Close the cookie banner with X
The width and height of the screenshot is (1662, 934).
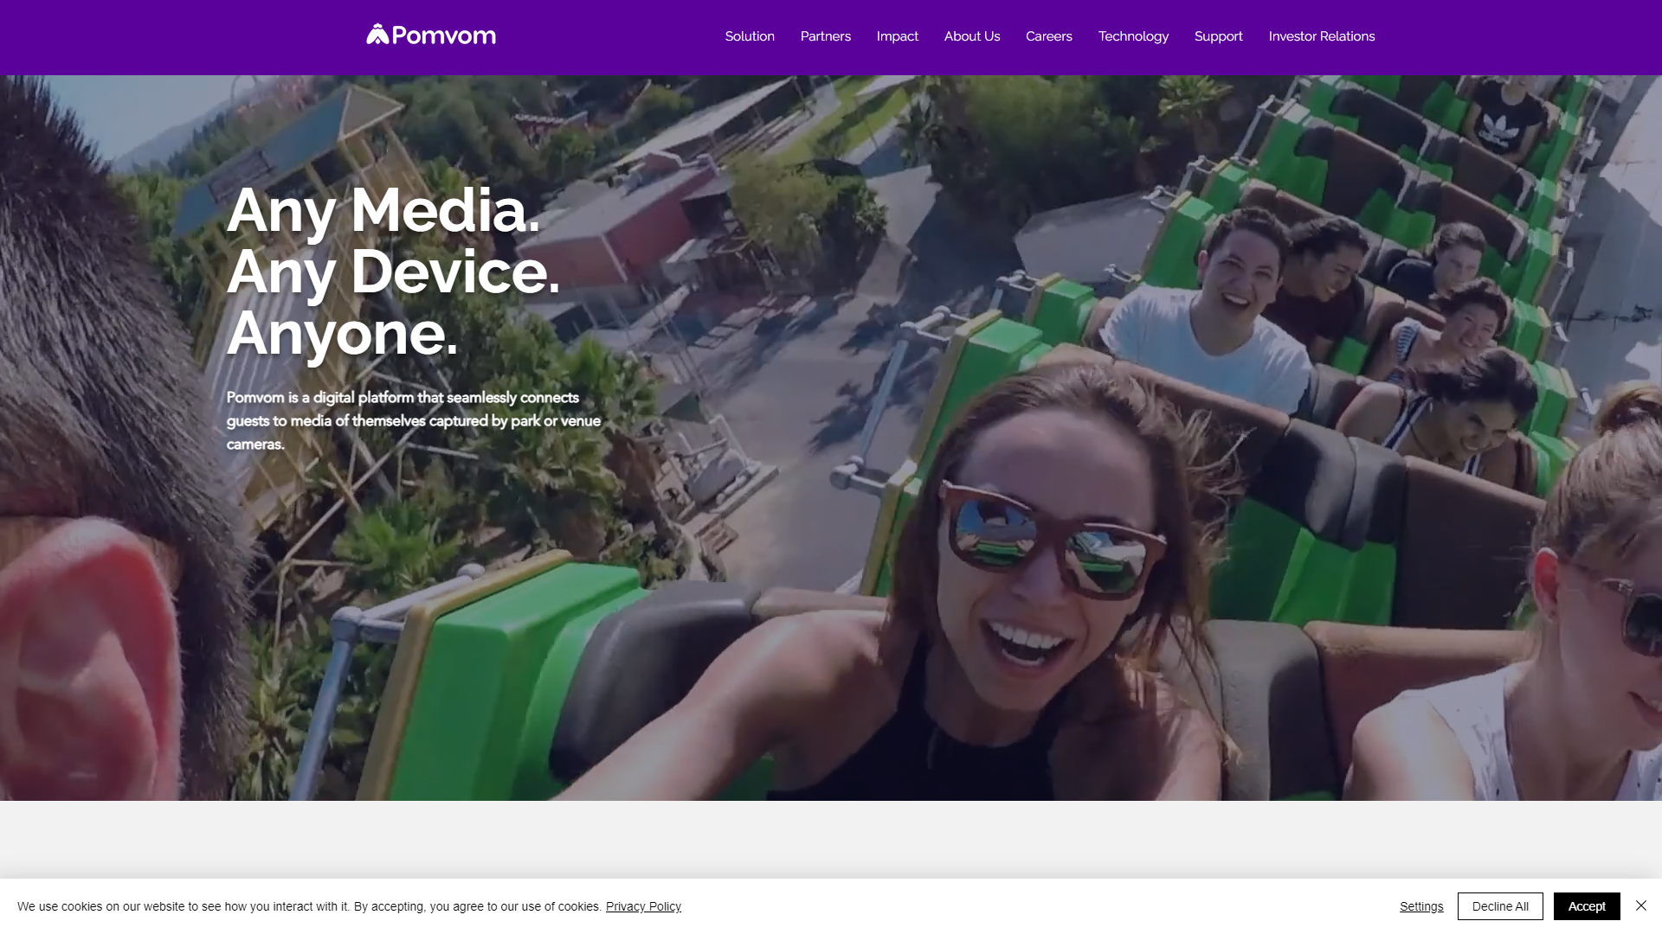1640,905
